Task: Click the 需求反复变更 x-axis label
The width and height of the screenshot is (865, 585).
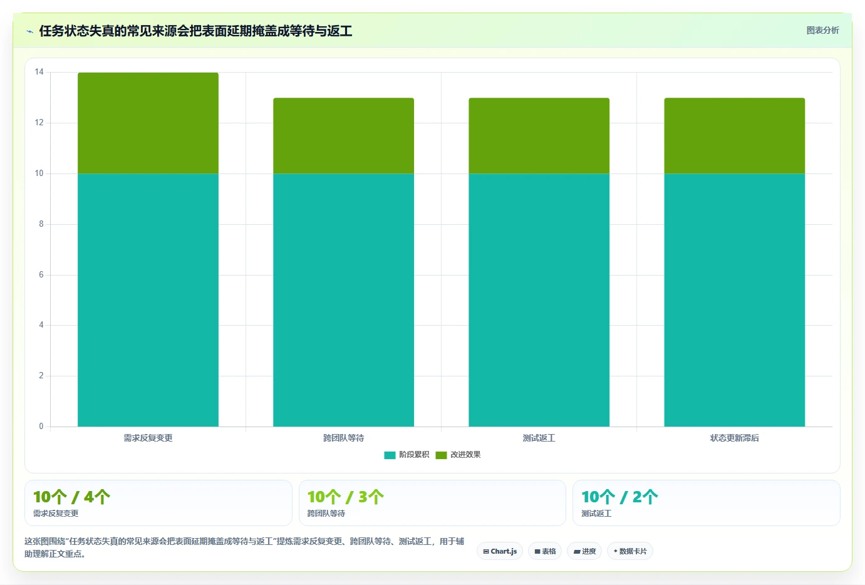Action: pos(148,438)
